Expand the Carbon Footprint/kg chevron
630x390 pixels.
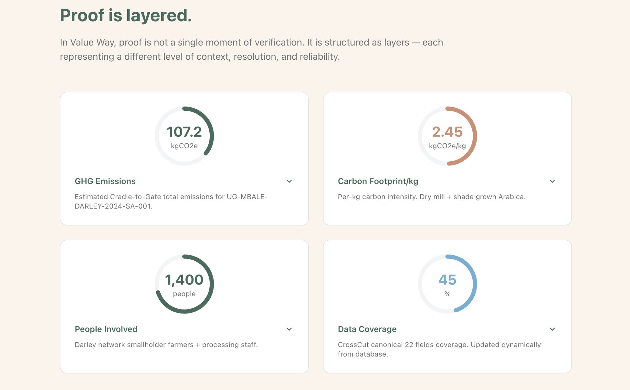(552, 181)
